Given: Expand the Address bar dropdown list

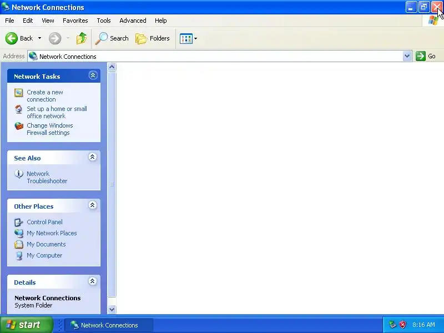Looking at the screenshot, I should [x=407, y=56].
